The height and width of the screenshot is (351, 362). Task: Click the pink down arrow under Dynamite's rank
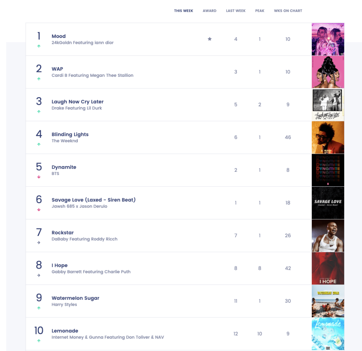39,177
